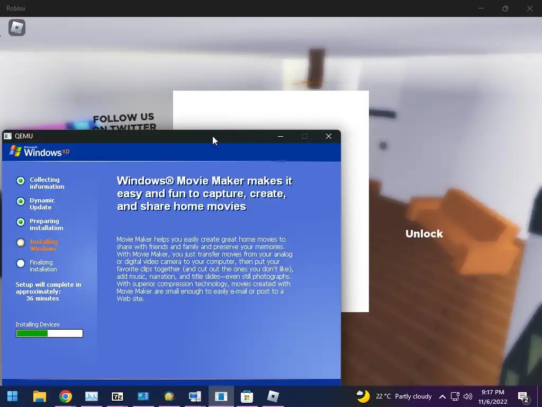The width and height of the screenshot is (542, 407).
Task: Select the Finalizing installation step indicator
Action: (21, 264)
